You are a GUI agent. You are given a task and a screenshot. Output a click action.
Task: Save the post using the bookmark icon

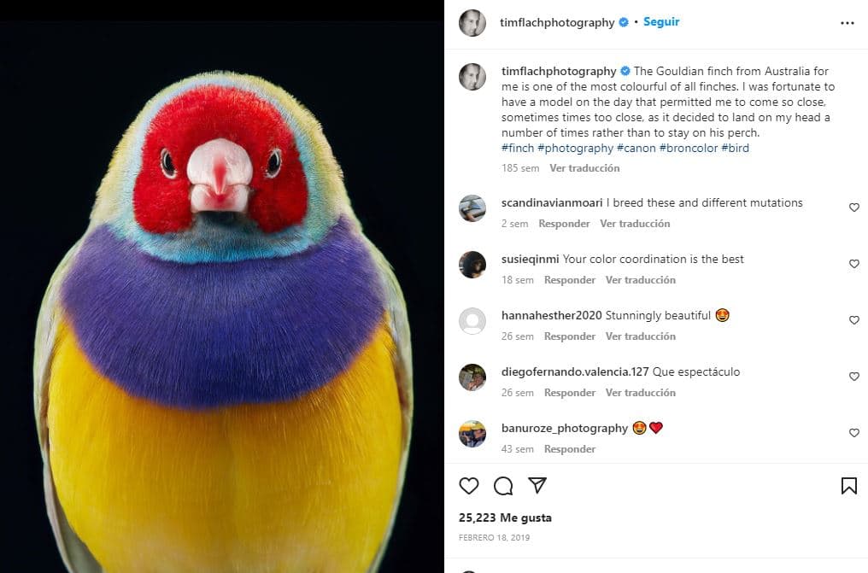coord(848,485)
